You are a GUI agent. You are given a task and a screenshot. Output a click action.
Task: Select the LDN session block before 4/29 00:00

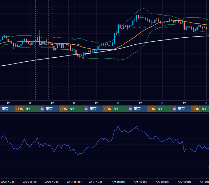coord(19,109)
